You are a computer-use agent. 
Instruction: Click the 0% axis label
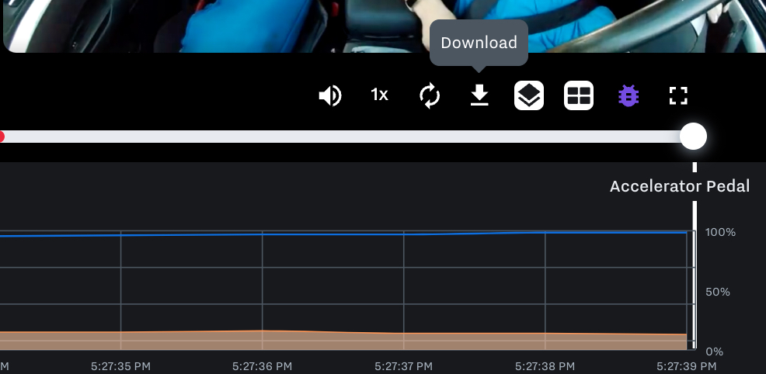pyautogui.click(x=714, y=351)
